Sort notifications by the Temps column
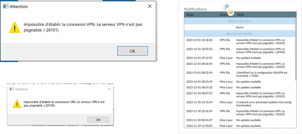The width and height of the screenshot is (302, 134). click(190, 14)
